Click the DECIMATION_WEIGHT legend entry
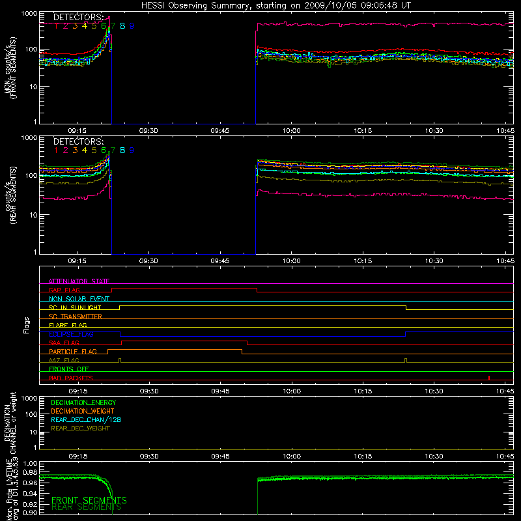This screenshot has width=521, height=521. point(83,411)
